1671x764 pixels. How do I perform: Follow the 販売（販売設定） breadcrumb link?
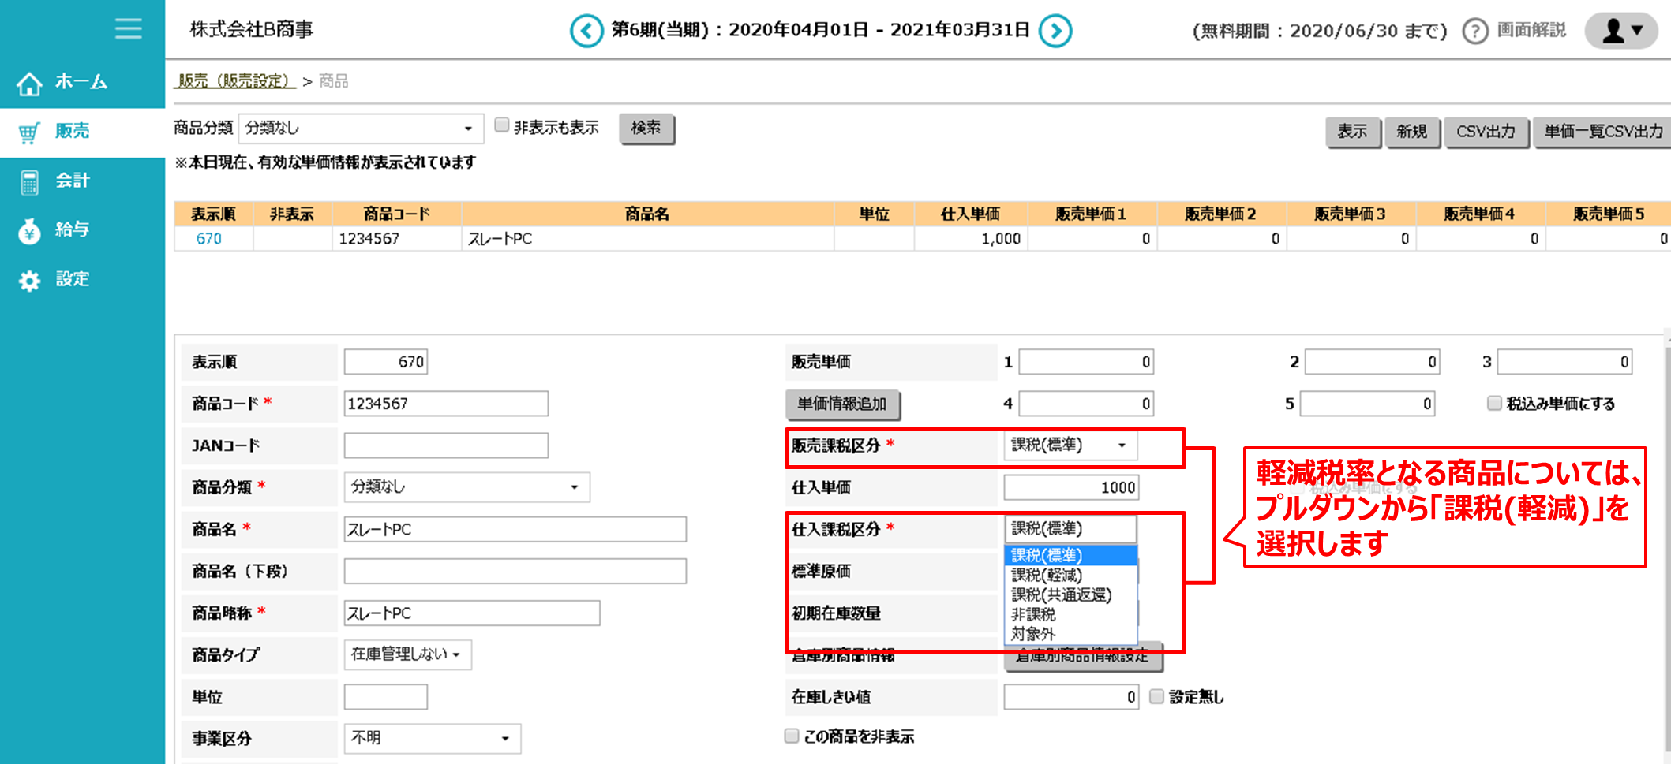point(234,81)
